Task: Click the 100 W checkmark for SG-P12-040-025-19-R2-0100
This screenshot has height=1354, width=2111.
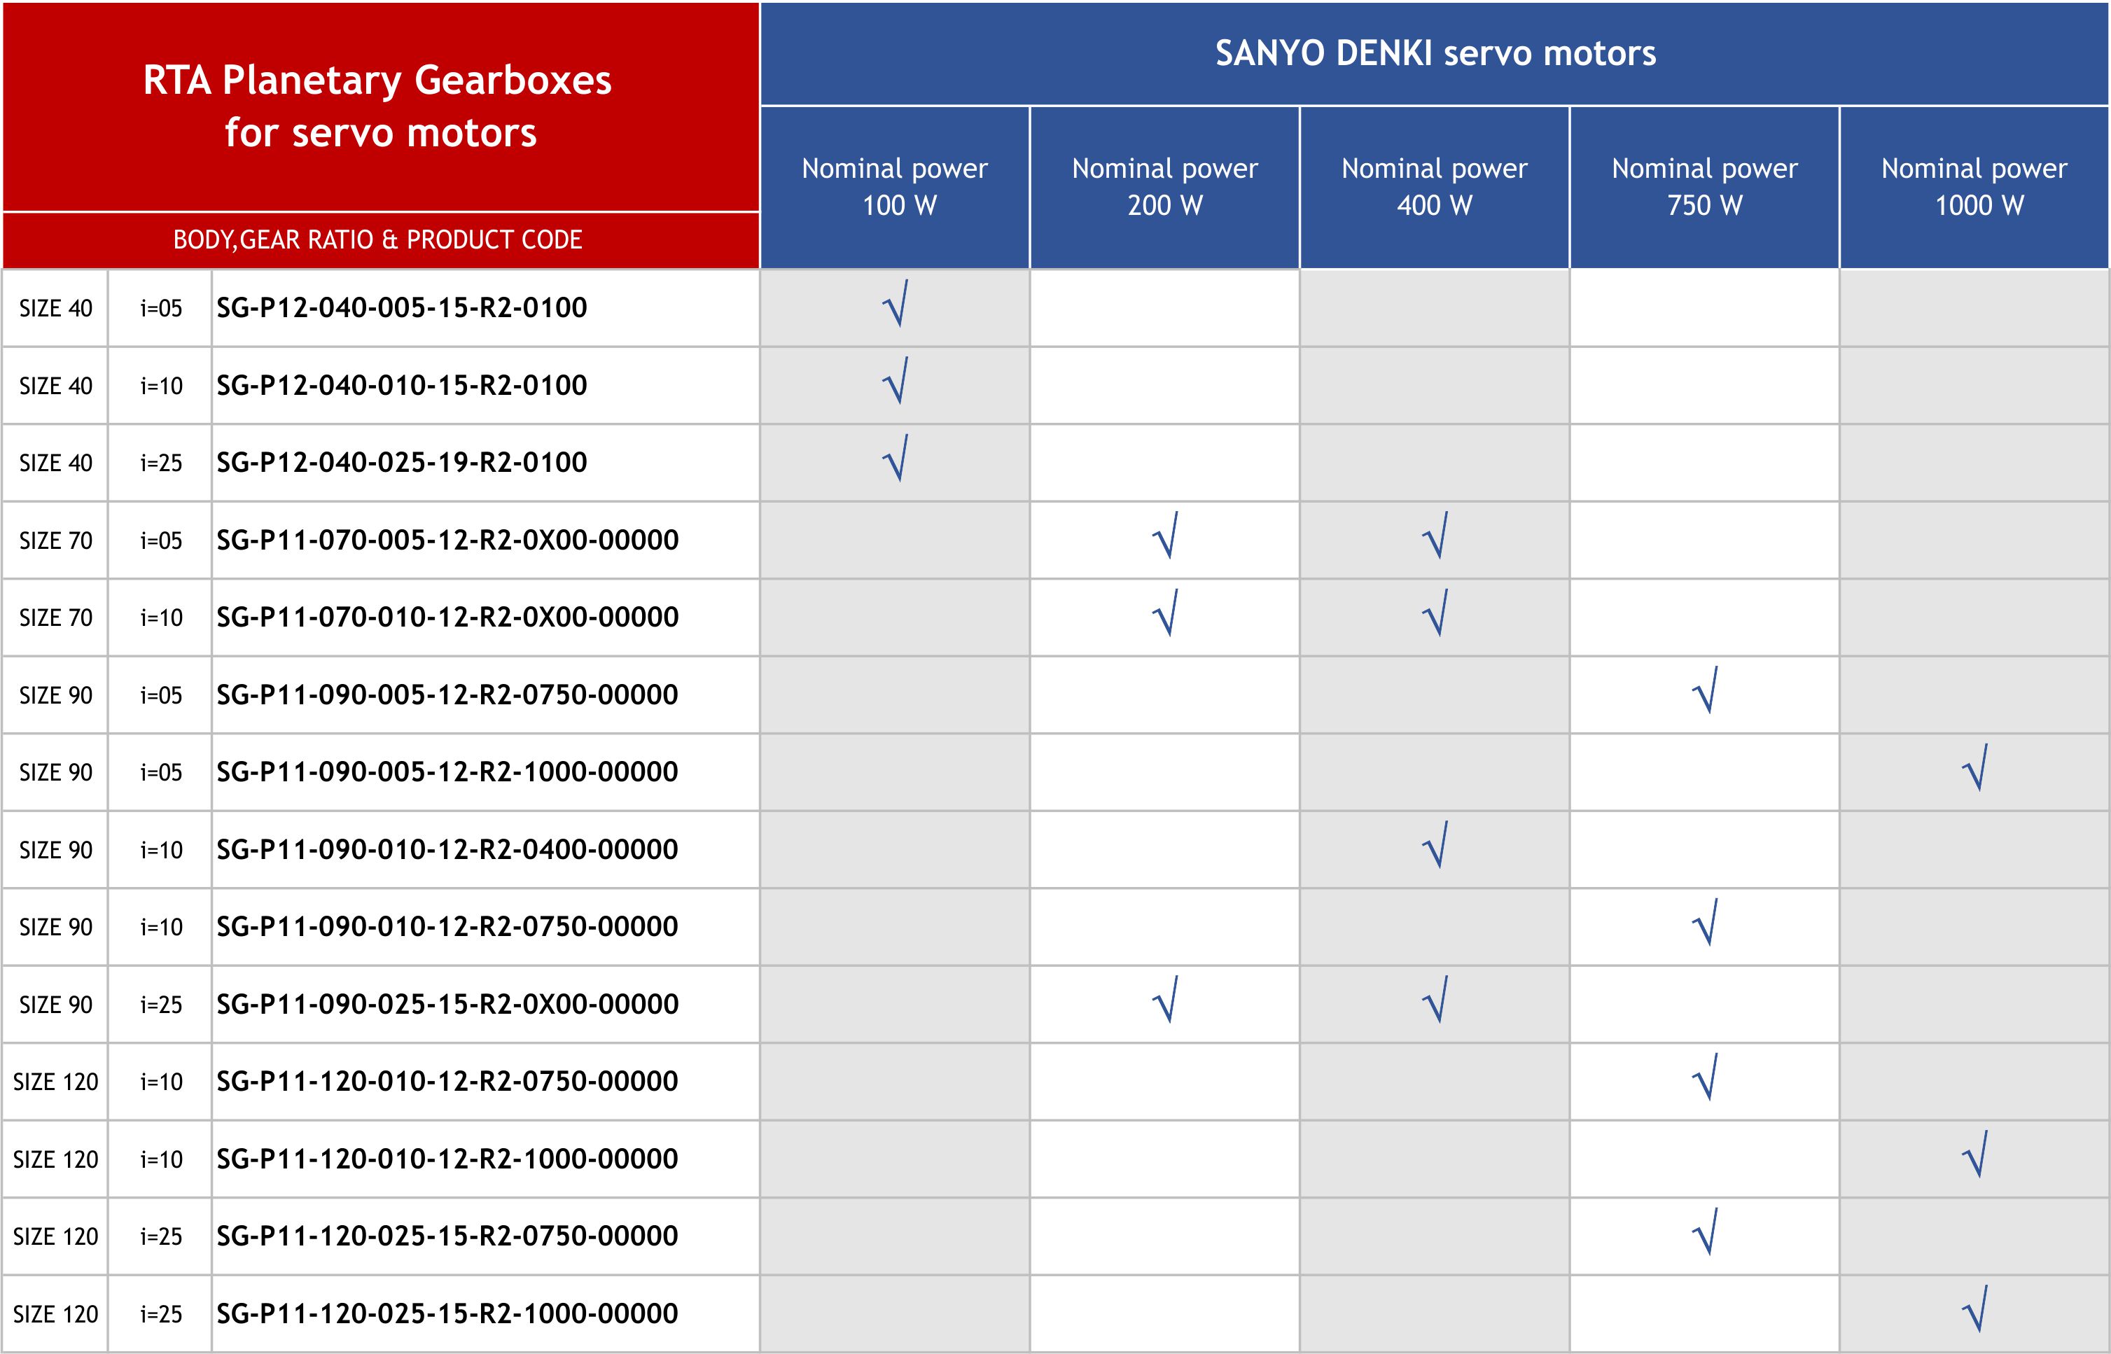Action: 896,458
